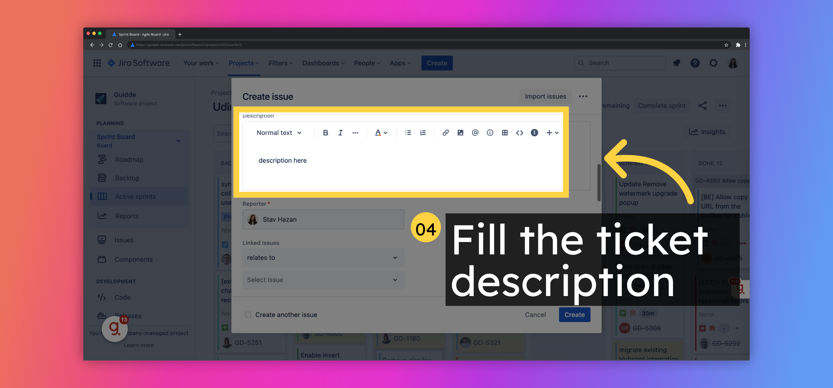Open the Jira Software app menu

(97, 63)
